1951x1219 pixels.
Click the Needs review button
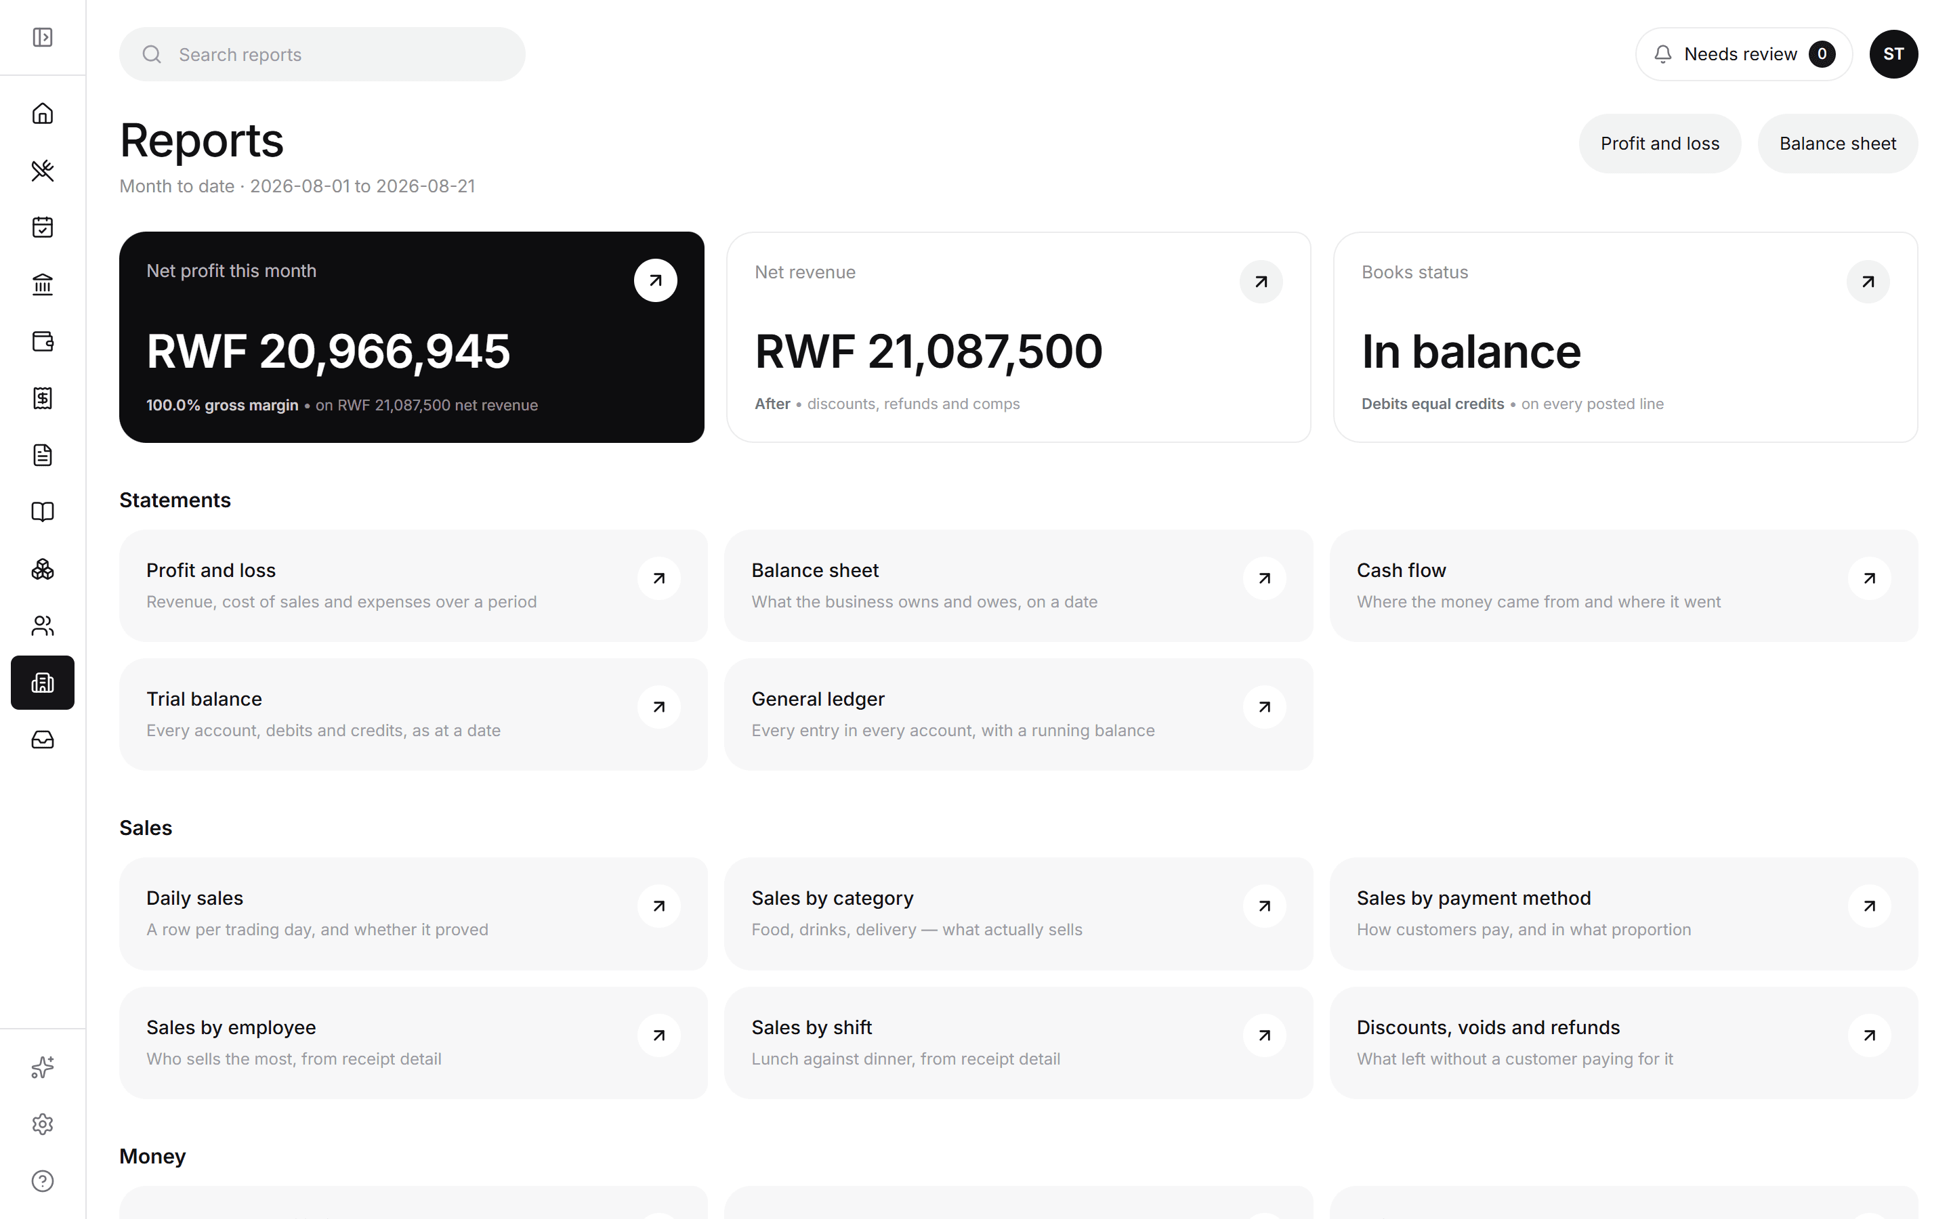click(1743, 54)
